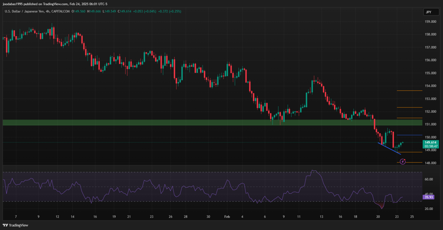
Task: Click the 154.000 price axis label
Action: [x=431, y=86]
